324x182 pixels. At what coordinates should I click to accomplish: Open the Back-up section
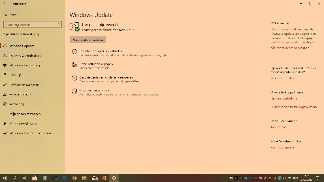tap(15, 75)
